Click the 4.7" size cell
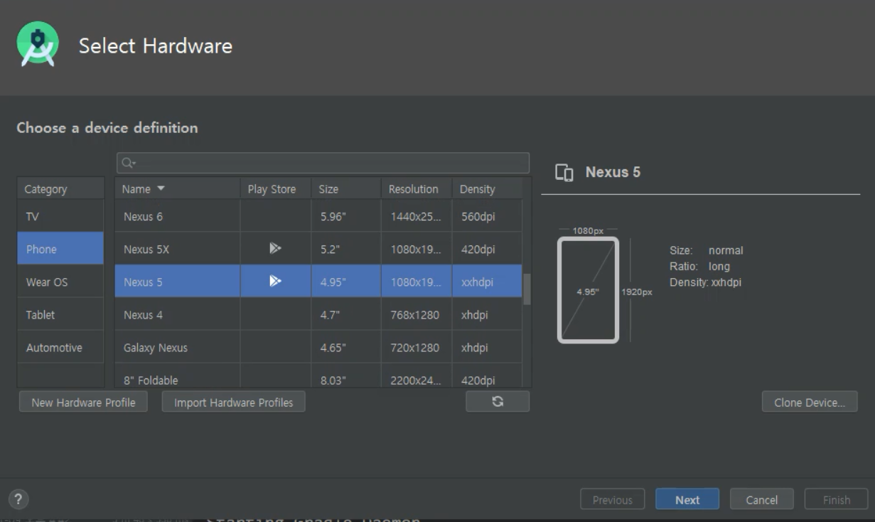The height and width of the screenshot is (522, 875). click(x=346, y=314)
